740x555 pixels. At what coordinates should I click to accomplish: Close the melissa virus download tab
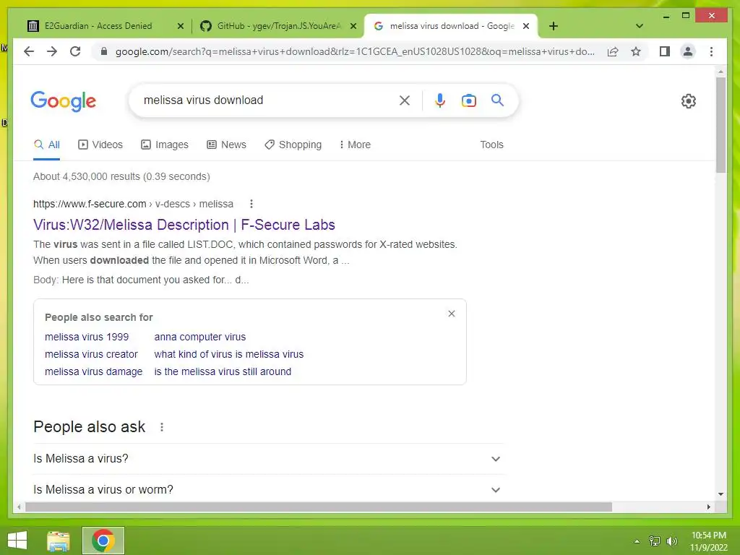526,26
